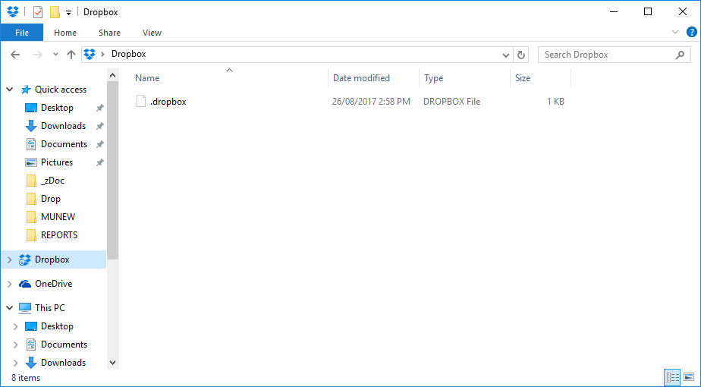The image size is (701, 387).
Task: Open Downloads under Quick access
Action: point(63,126)
